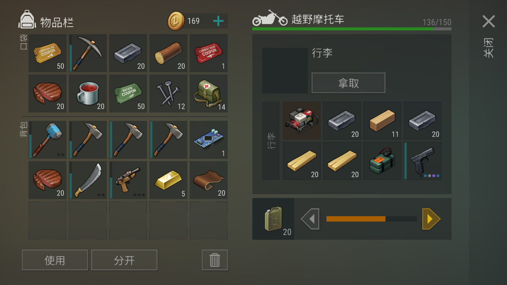This screenshot has width=507, height=285.
Task: Select the pistol in luggage
Action: [x=423, y=161]
